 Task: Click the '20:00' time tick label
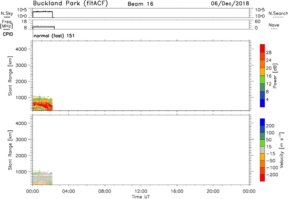pyautogui.click(x=213, y=191)
